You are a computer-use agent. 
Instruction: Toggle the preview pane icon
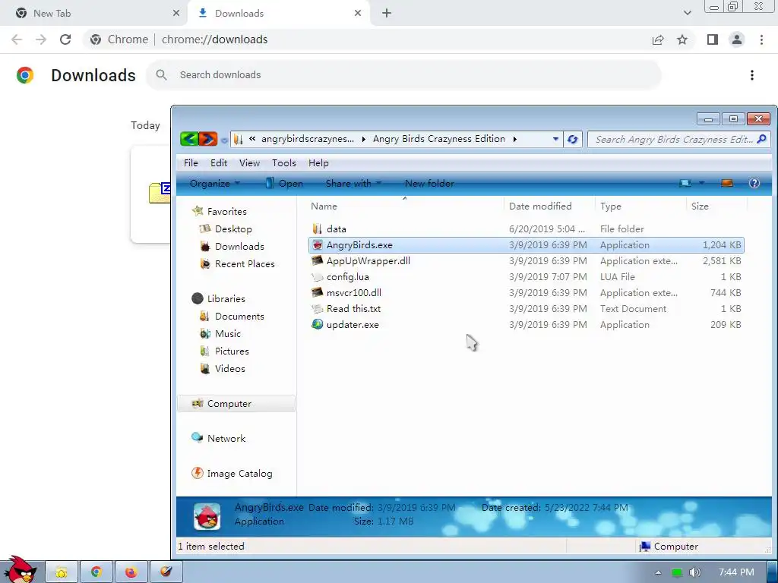click(x=727, y=183)
